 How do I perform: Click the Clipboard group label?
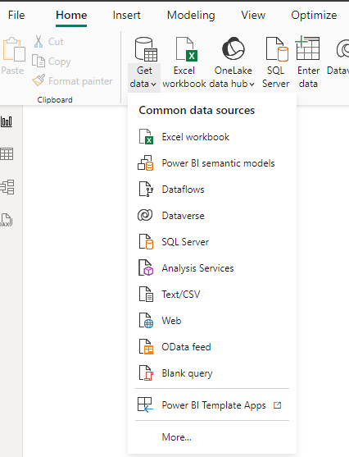[x=55, y=99]
